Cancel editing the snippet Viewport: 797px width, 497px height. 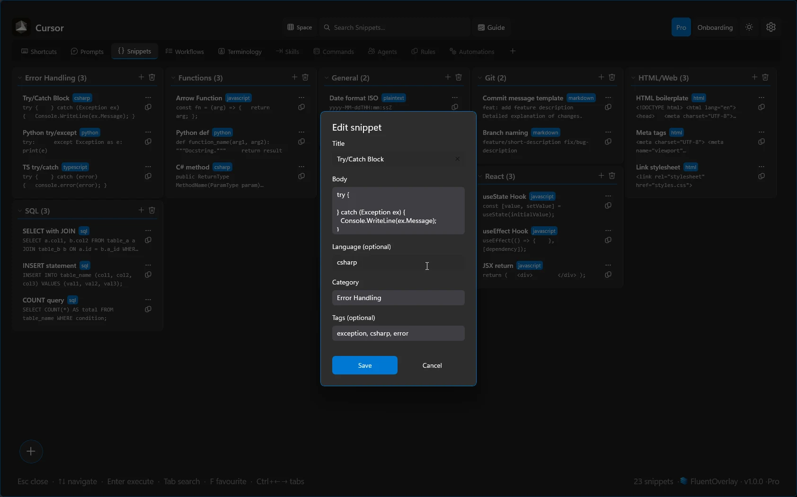(432, 365)
